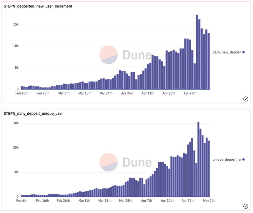Image resolution: width=253 pixels, height=213 pixels.
Task: Click the verified checkmark icon on the new user increment chart
Action: click(x=246, y=99)
